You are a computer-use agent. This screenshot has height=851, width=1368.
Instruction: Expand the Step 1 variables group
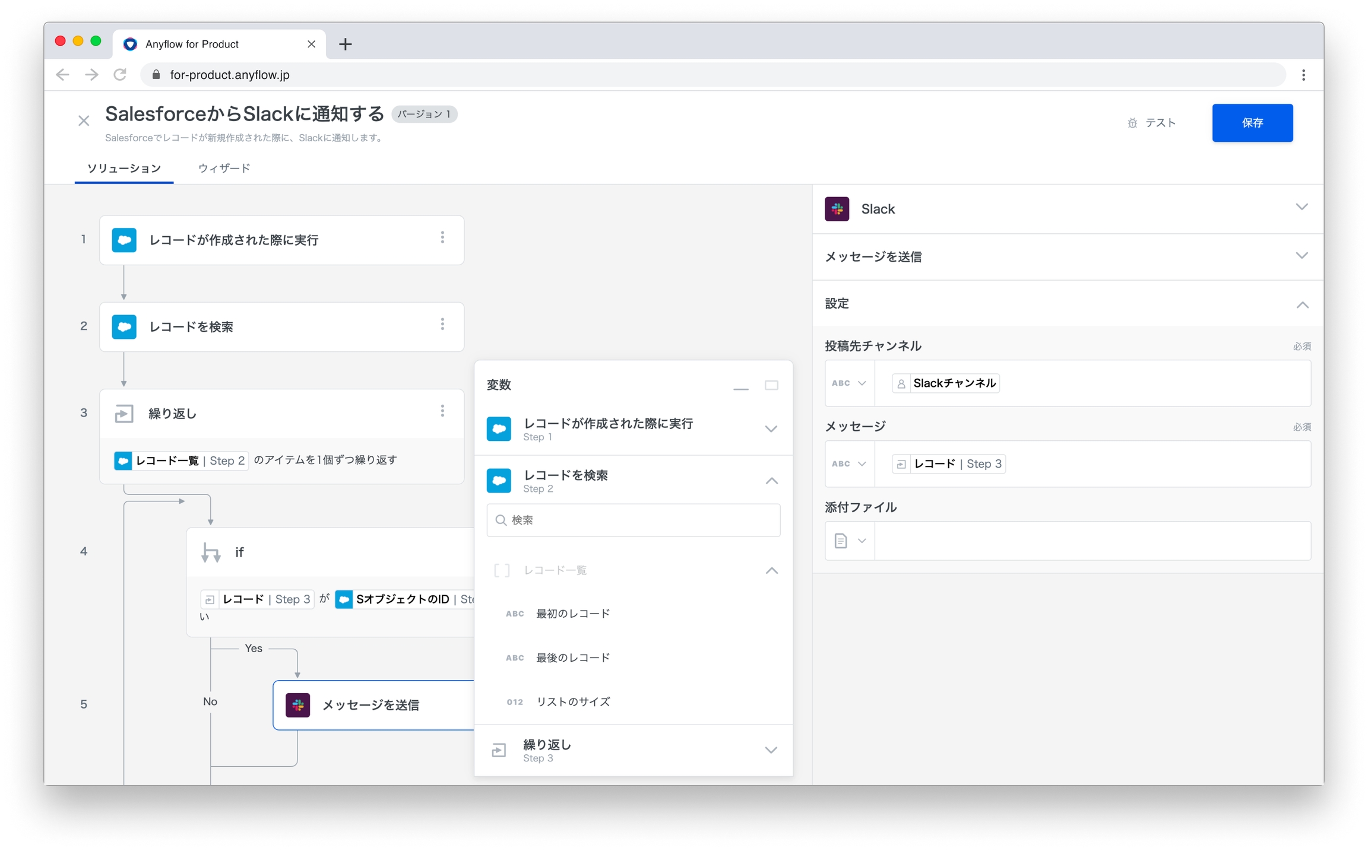click(x=771, y=429)
